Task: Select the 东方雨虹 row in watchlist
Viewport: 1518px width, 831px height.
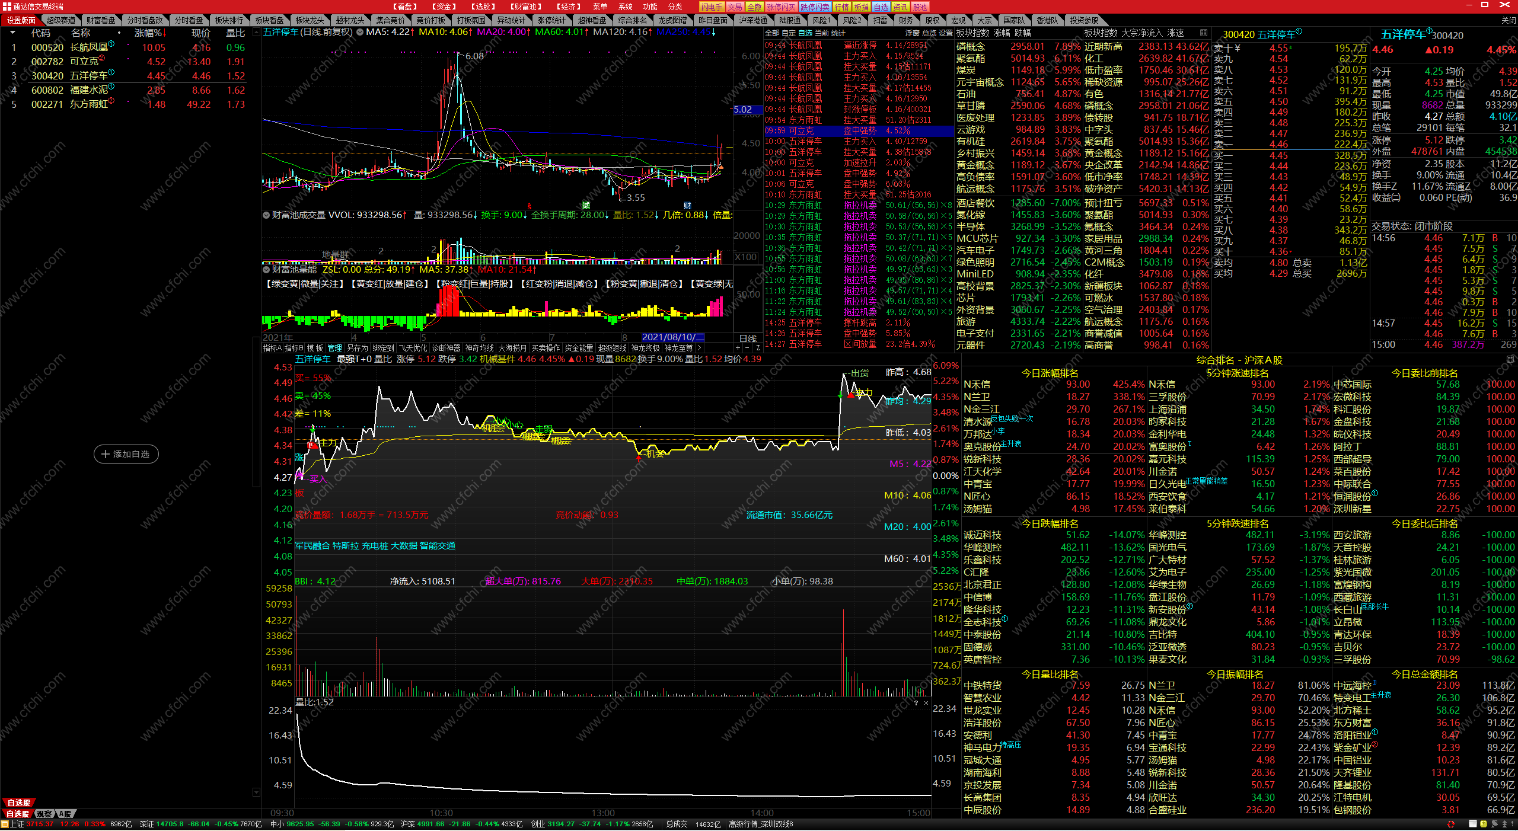Action: click(89, 104)
